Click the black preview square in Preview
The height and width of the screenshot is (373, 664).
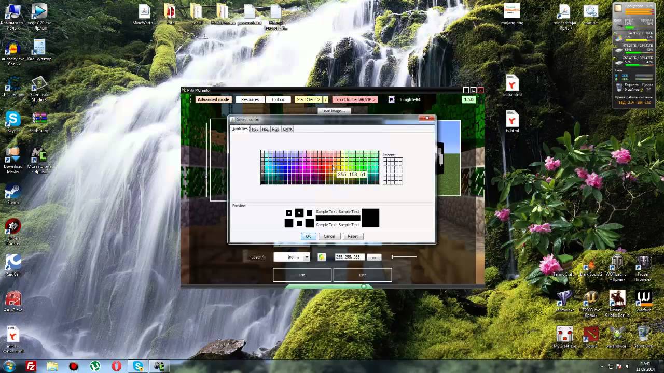point(370,218)
